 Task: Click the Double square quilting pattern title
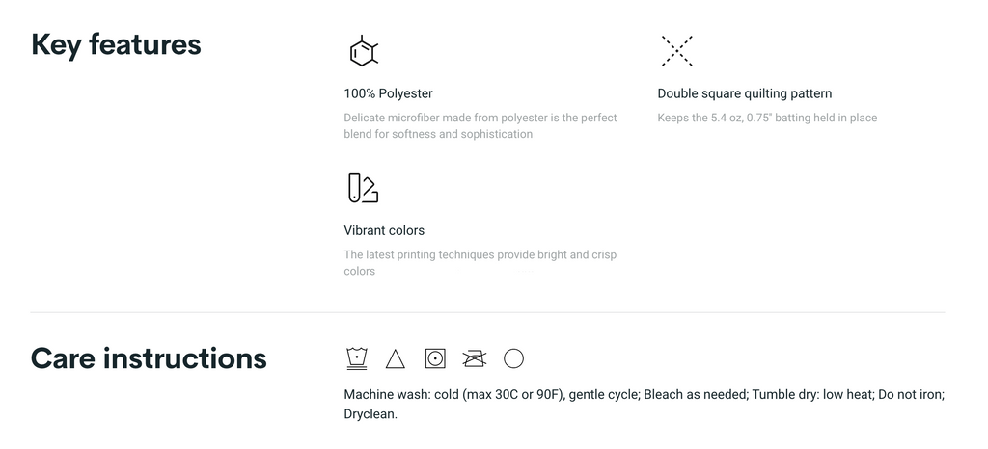click(x=744, y=93)
